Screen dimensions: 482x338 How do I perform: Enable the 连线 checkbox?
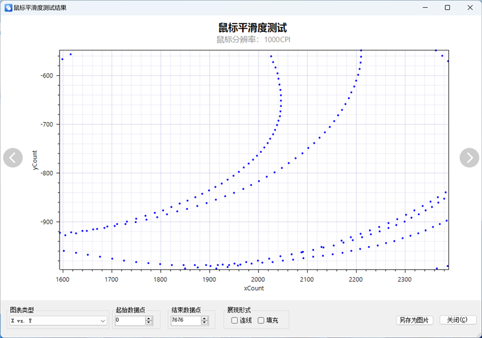point(234,321)
